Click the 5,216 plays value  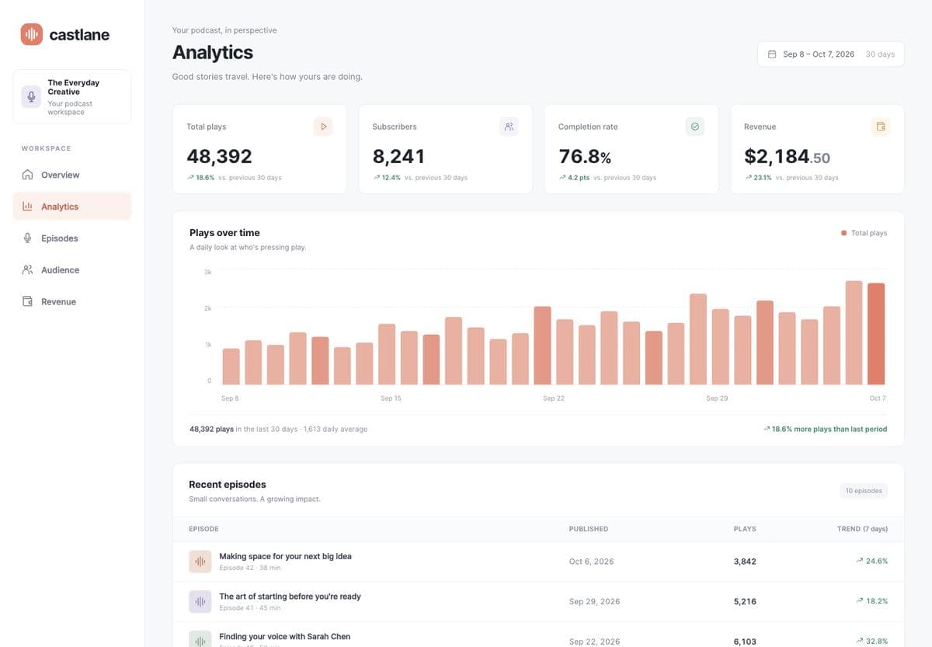click(x=745, y=602)
